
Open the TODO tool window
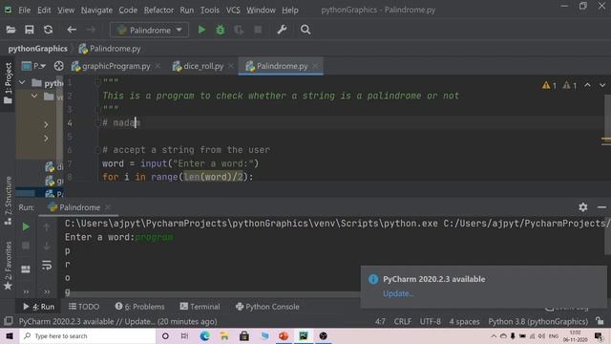pyautogui.click(x=84, y=307)
